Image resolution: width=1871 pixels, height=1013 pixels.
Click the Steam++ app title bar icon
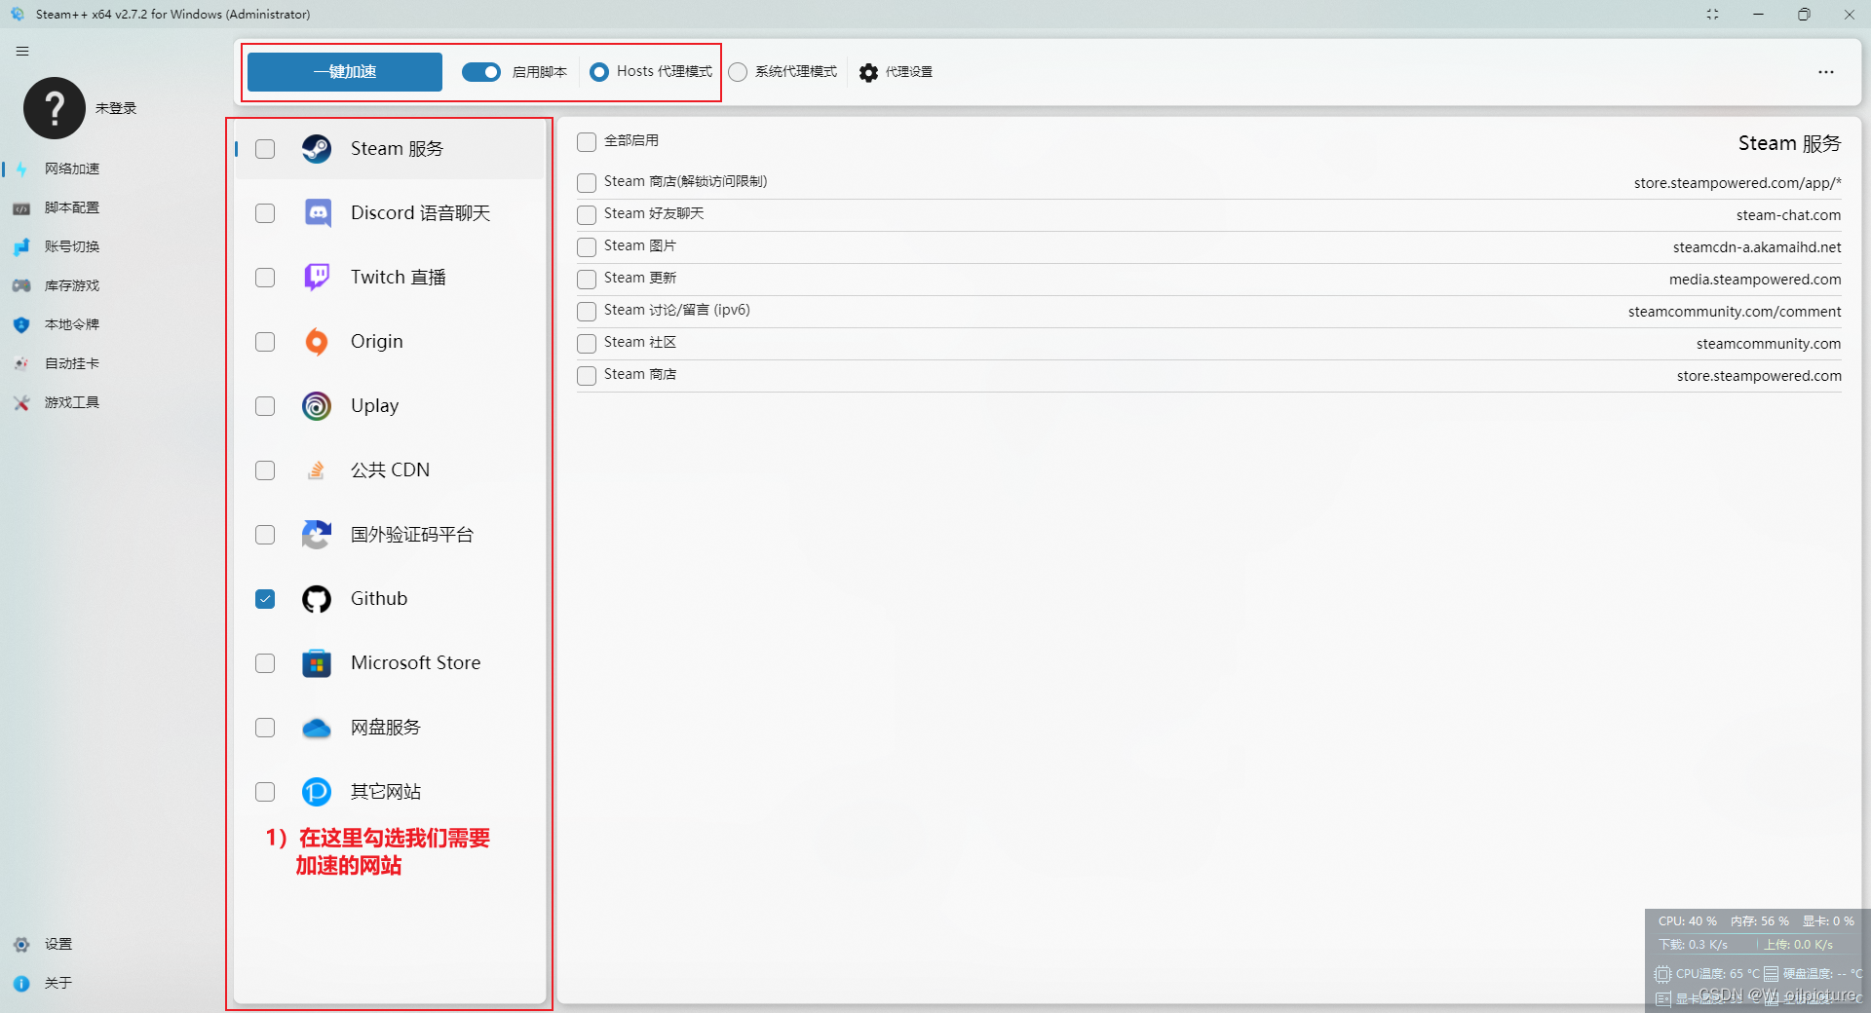click(17, 14)
